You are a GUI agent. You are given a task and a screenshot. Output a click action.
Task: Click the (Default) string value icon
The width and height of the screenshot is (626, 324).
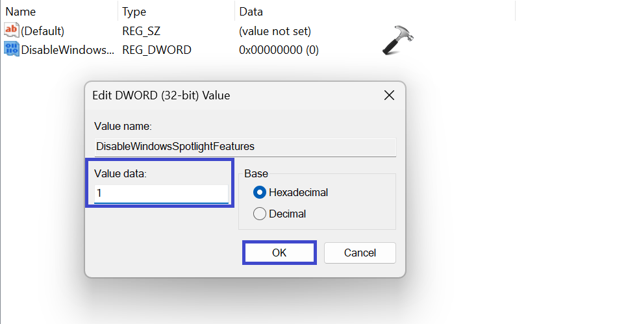12,31
